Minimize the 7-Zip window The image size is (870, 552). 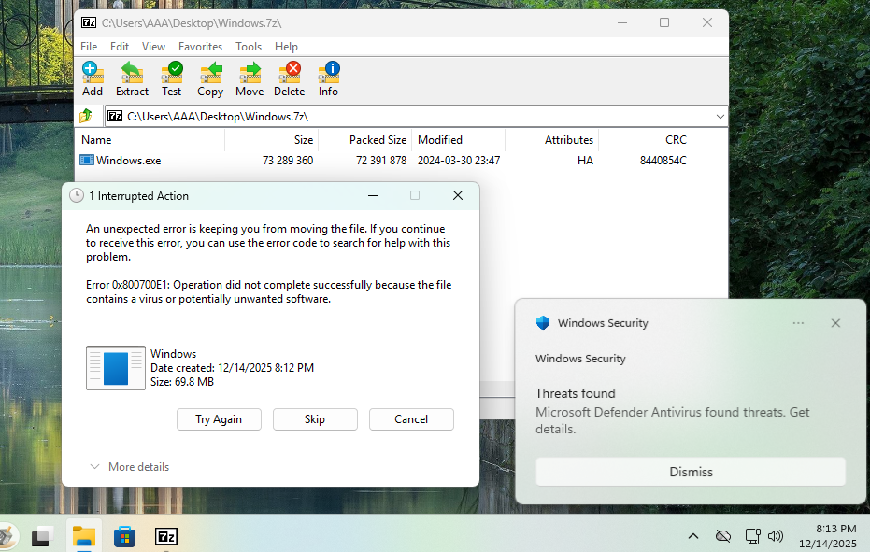click(x=622, y=22)
